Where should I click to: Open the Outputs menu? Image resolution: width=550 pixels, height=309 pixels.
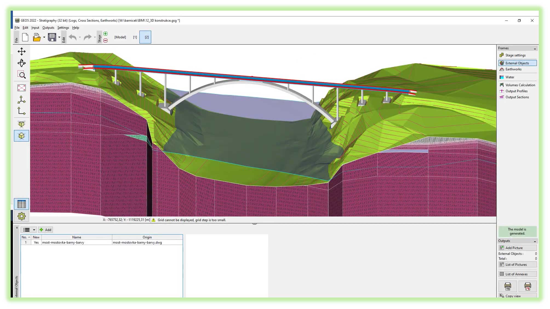click(48, 28)
